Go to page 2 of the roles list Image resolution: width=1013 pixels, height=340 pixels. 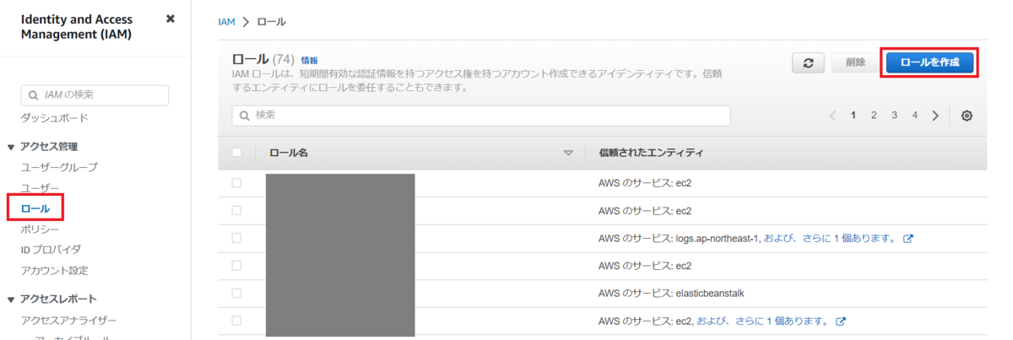point(874,116)
